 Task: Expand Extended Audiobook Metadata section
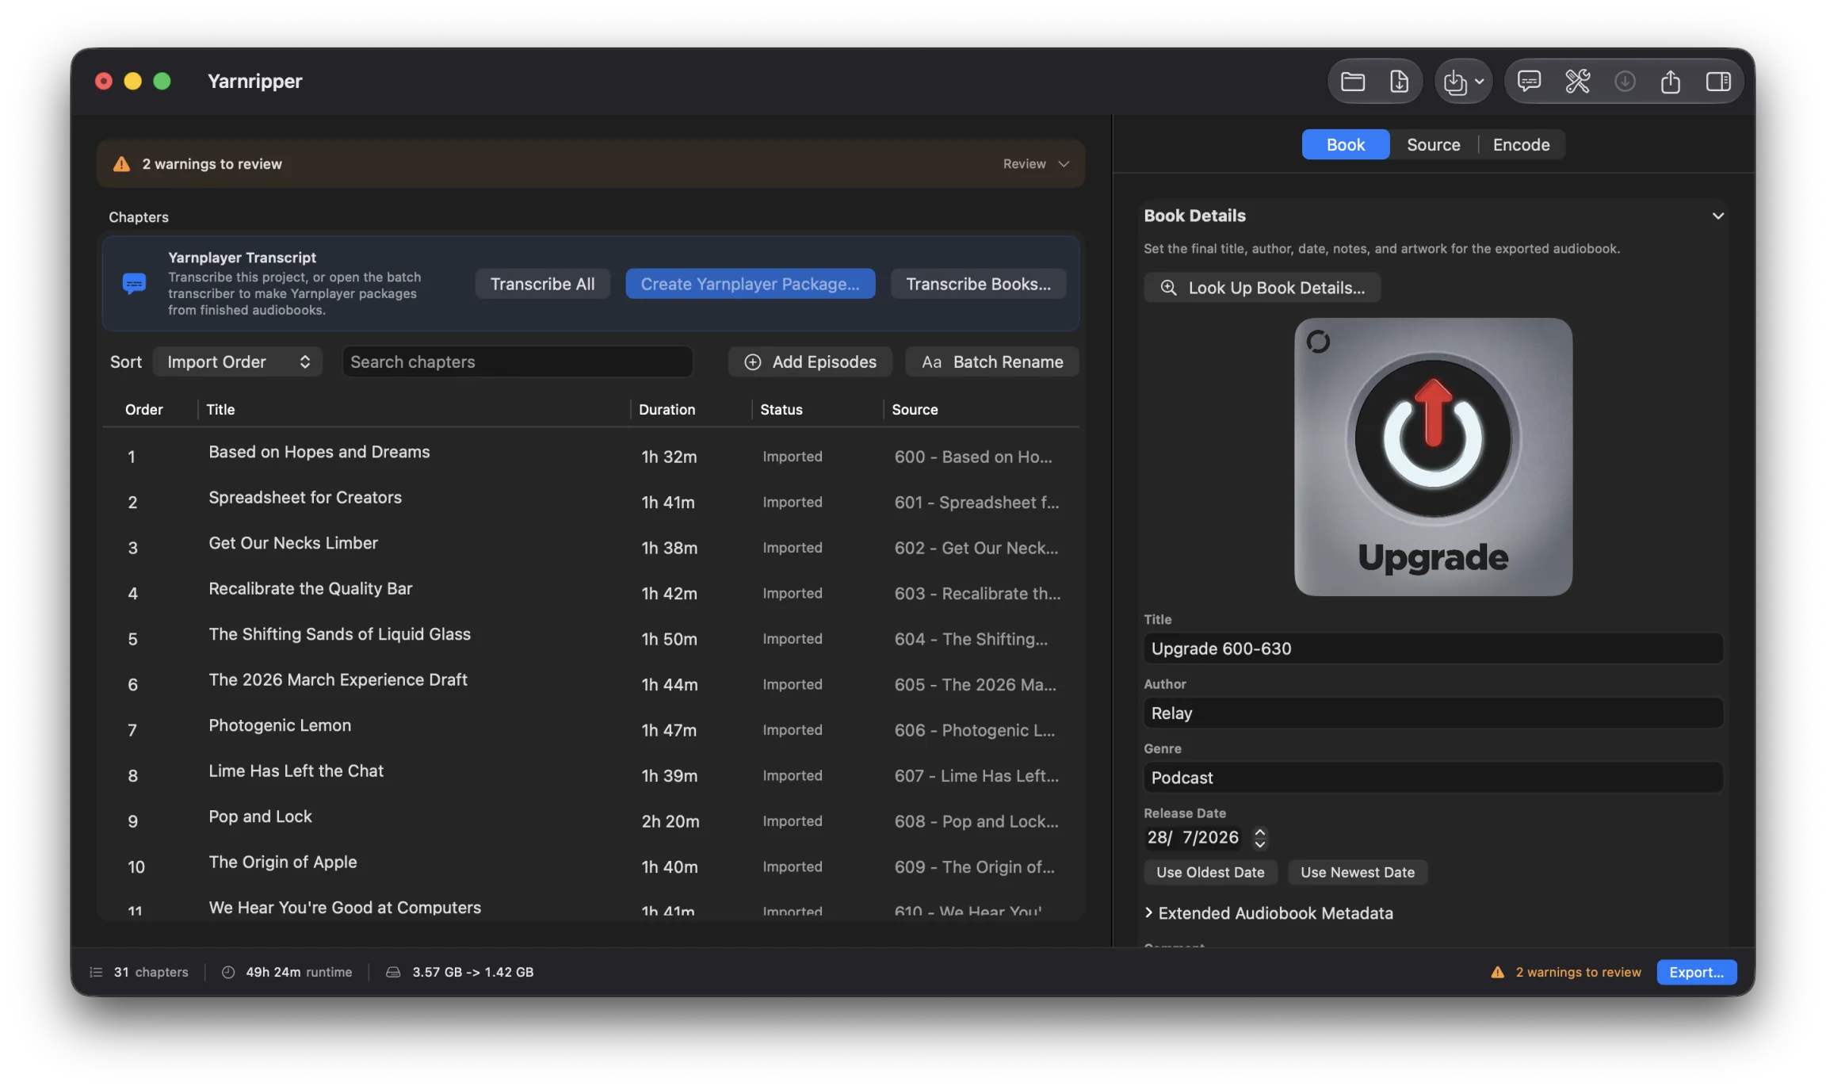[x=1268, y=913]
